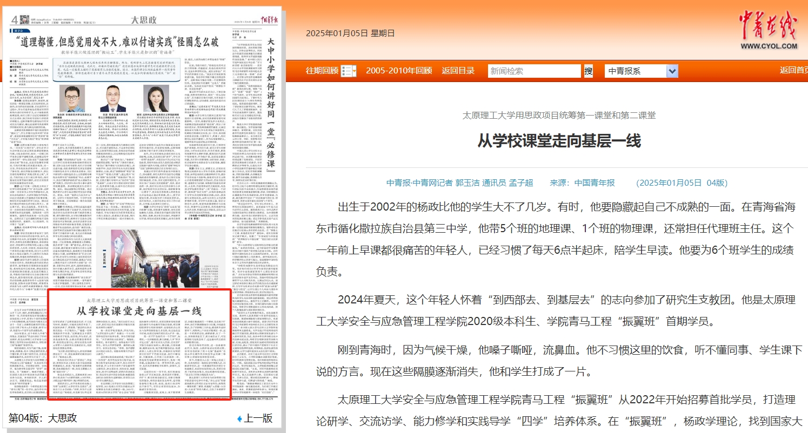Click the portrait of man wearing glasses

(71, 99)
